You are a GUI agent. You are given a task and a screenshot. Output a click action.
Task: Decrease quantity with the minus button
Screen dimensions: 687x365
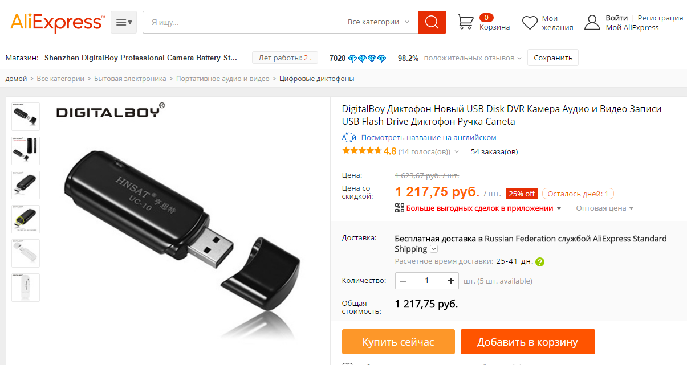tap(403, 281)
